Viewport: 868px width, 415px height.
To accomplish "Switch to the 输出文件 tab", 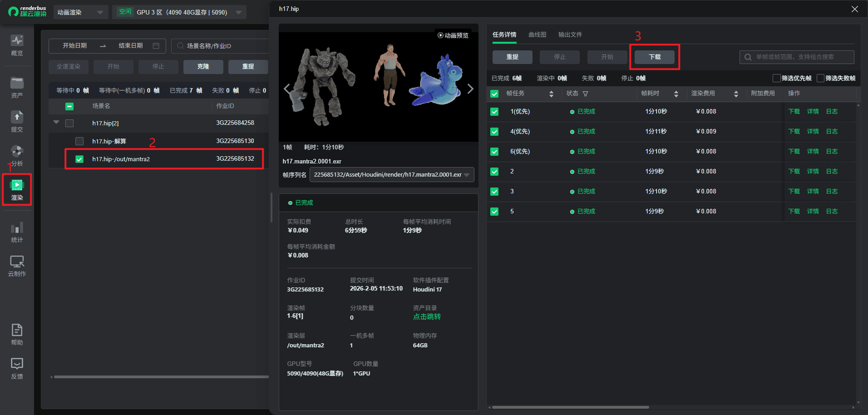I will coord(570,35).
